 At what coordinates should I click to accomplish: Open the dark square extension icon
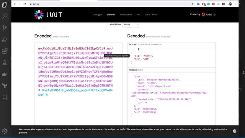pos(223,4)
